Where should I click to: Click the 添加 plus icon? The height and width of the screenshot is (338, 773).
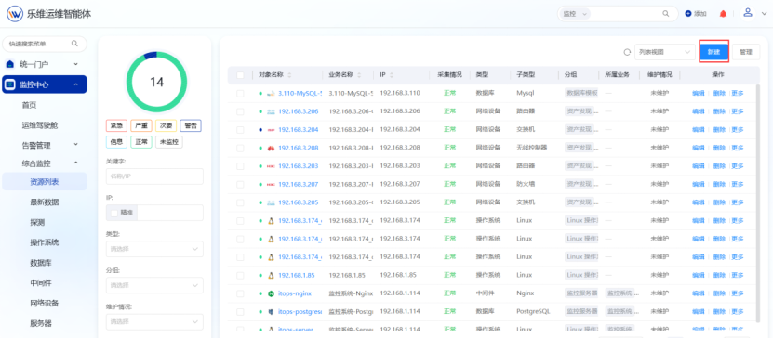point(688,14)
